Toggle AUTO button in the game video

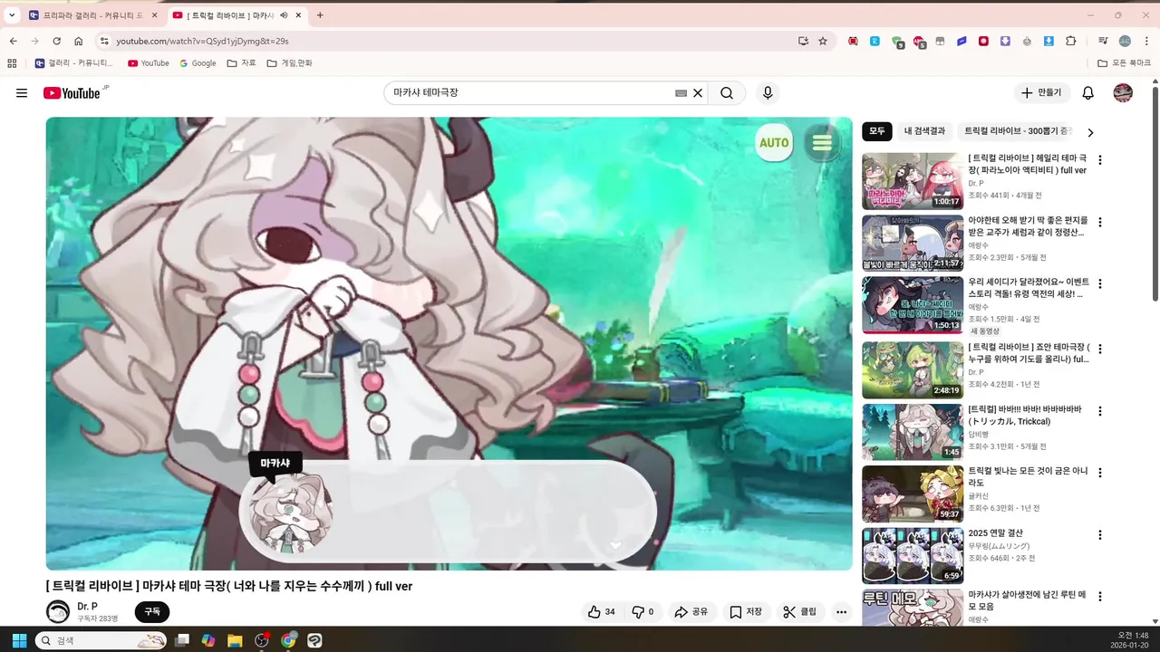coord(774,143)
